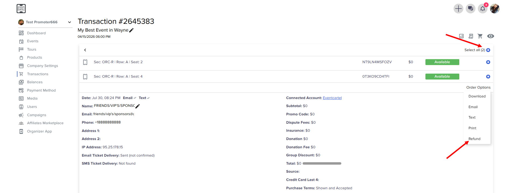Open Campaigns in the sidebar

(x=37, y=115)
